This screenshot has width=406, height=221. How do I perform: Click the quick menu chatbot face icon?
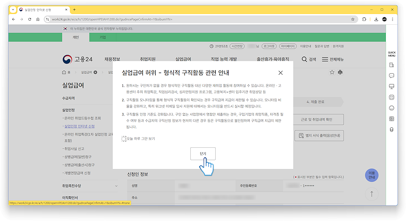click(392, 97)
